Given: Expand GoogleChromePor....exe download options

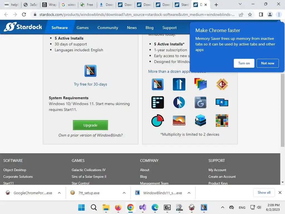Looking at the screenshot, I should tap(59, 193).
